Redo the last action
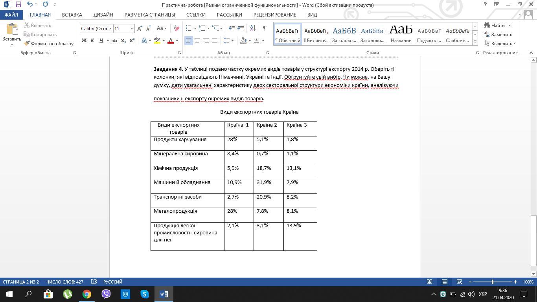This screenshot has height=302, width=537. coord(45,4)
